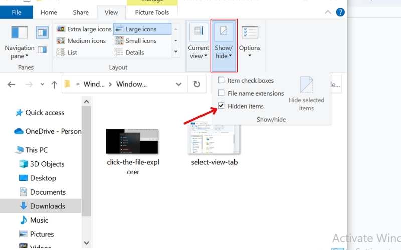Open Help with the question mark icon
401x250 pixels.
340,12
